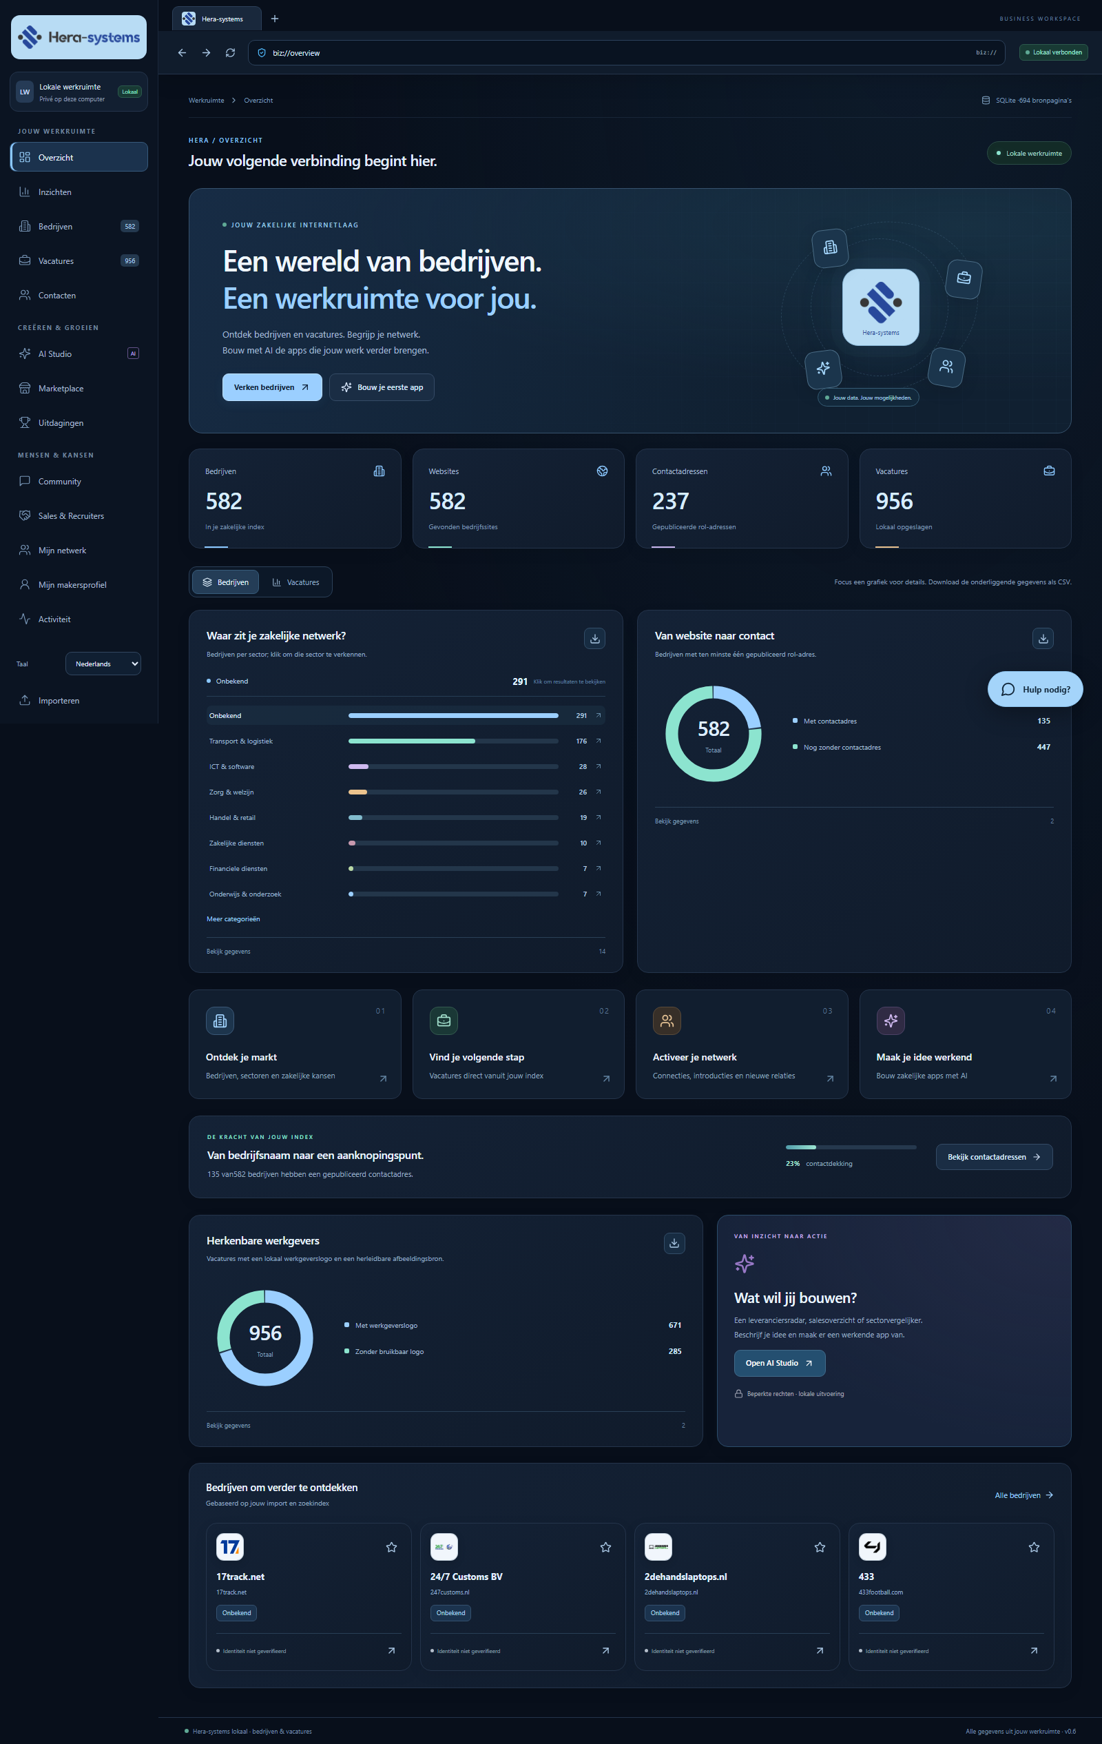1102x1744 pixels.
Task: Click the browser back arrow
Action: coord(182,53)
